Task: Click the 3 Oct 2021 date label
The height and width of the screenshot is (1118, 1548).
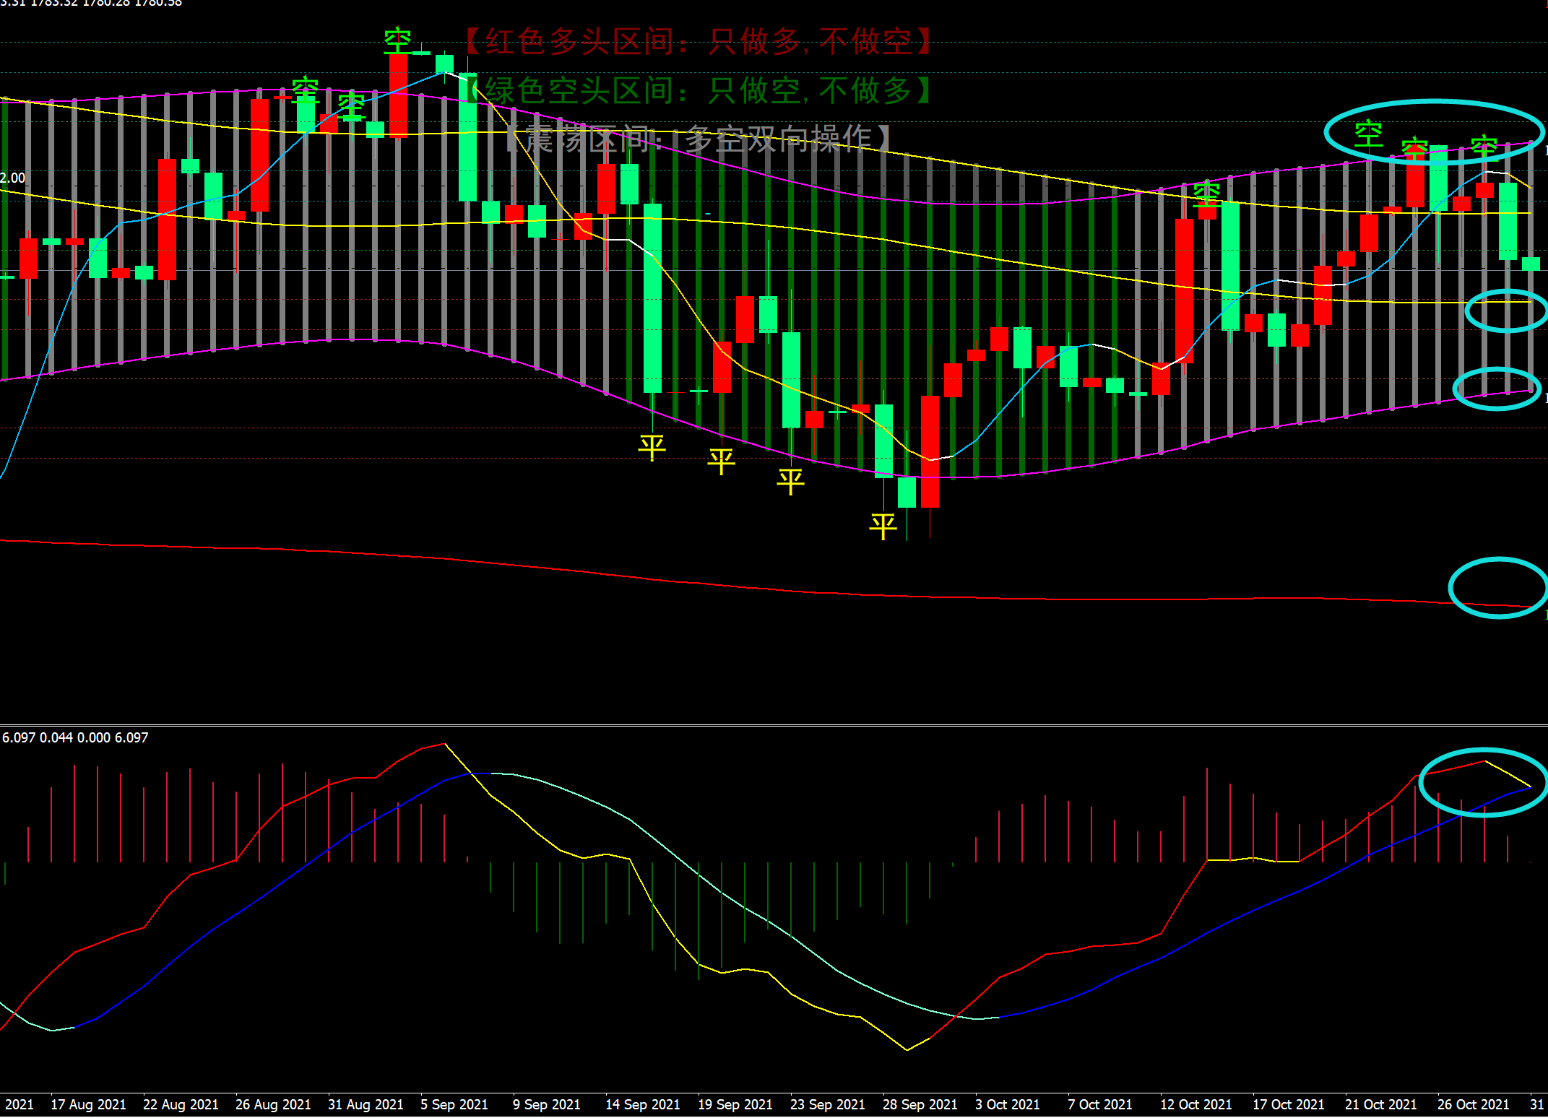Action: pos(1008,1104)
